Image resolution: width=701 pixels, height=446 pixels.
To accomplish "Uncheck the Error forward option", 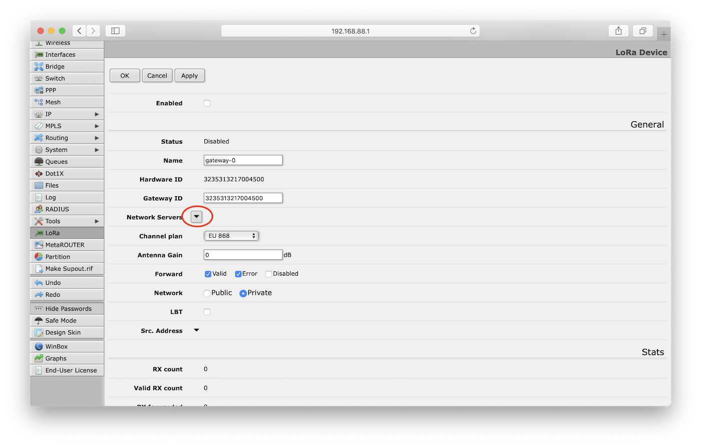I will pyautogui.click(x=238, y=274).
